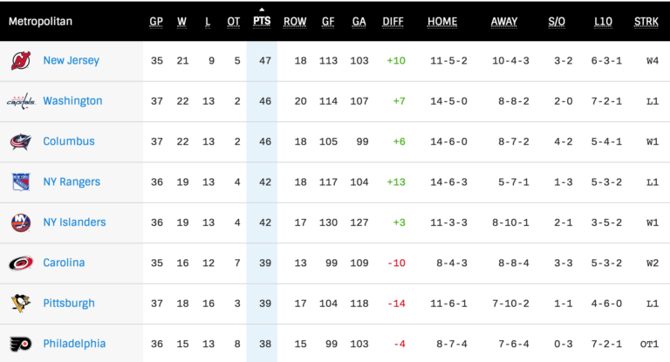Click the NY Rangers logo

point(21,181)
